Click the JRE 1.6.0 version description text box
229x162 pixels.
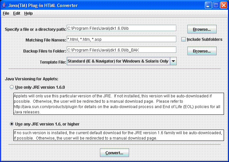click(x=118, y=104)
